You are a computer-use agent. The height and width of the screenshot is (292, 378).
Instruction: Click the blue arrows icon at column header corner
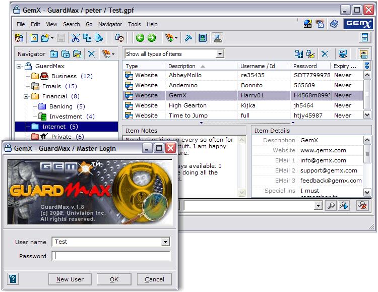pyautogui.click(x=367, y=66)
